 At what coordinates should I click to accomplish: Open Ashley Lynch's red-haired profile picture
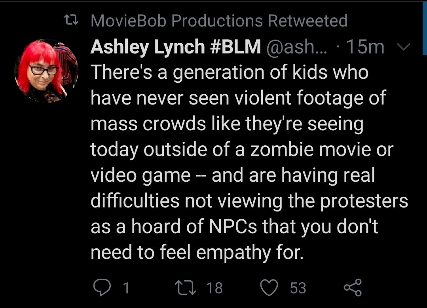pyautogui.click(x=46, y=71)
